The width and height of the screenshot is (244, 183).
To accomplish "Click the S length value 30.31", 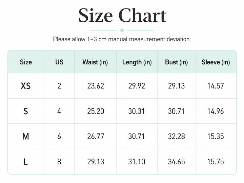I will point(137,111).
